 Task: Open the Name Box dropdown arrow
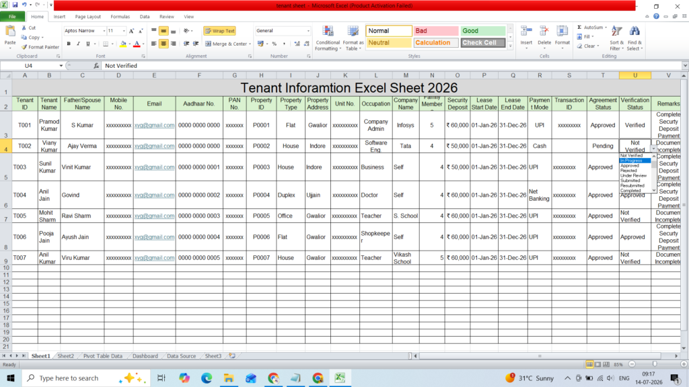(61, 66)
